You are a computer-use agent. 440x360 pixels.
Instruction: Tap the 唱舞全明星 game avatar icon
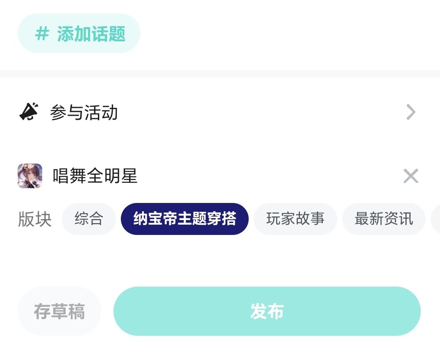pos(30,176)
